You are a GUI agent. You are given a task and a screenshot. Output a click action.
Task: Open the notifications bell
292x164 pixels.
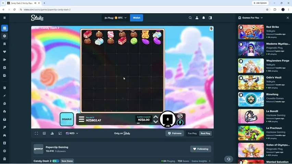click(x=204, y=18)
